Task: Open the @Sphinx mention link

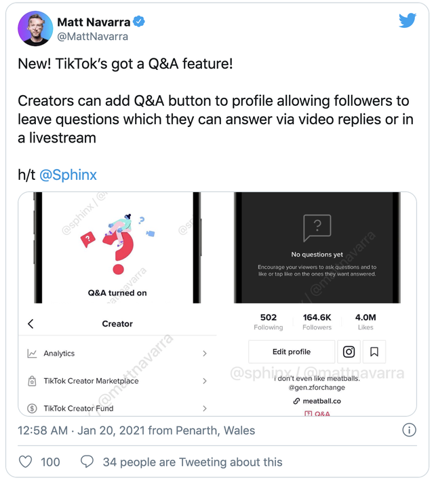Action: pos(68,174)
